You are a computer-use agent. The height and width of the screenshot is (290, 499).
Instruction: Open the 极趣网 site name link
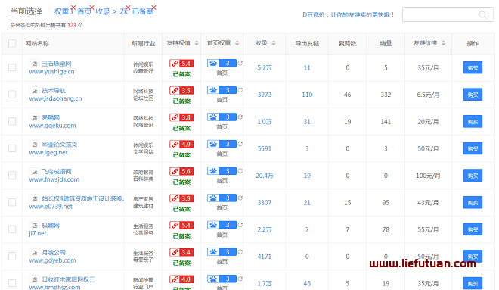pyautogui.click(x=51, y=226)
